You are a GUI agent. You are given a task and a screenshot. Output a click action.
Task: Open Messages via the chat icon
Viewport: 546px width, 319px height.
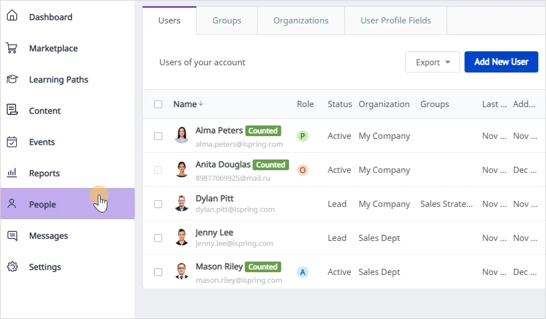pos(12,236)
